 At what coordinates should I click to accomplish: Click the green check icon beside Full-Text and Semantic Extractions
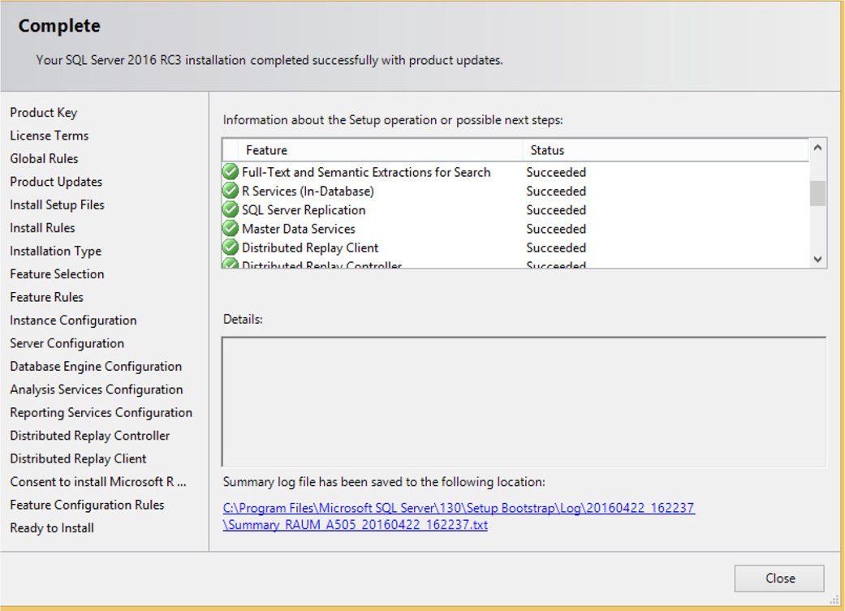(230, 172)
